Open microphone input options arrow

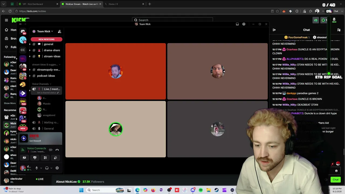click(x=41, y=168)
